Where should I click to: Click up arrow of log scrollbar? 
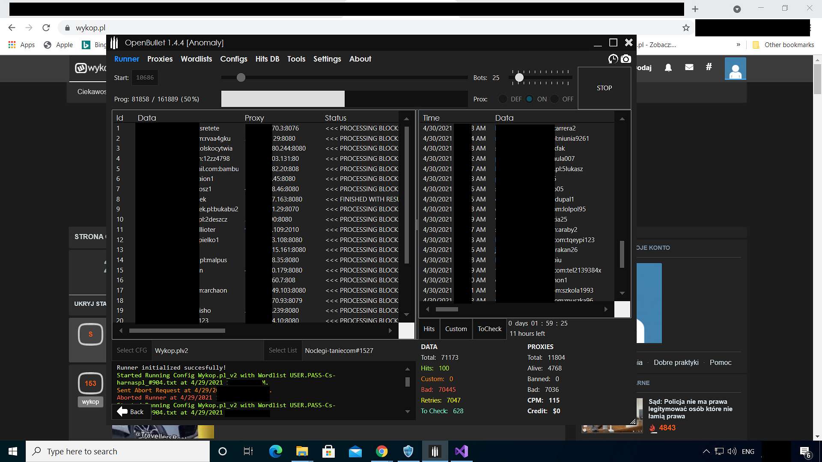click(x=407, y=368)
